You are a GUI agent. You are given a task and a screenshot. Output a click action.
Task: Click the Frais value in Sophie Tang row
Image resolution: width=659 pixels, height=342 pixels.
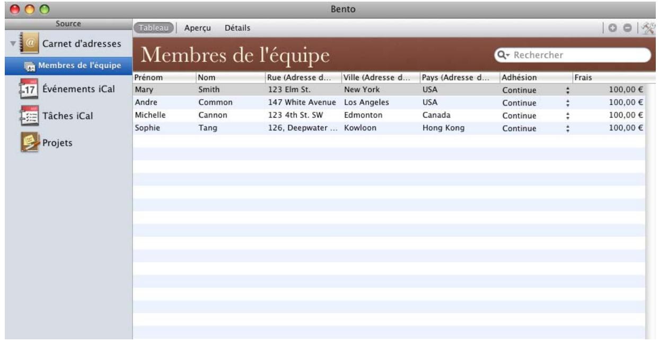click(x=626, y=128)
